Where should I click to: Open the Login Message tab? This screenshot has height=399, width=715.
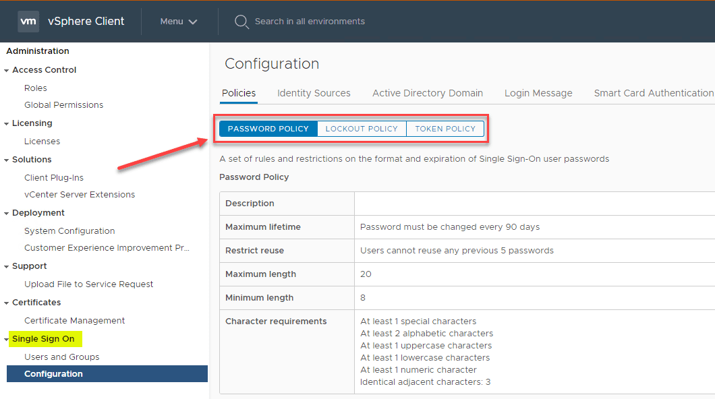pos(538,93)
